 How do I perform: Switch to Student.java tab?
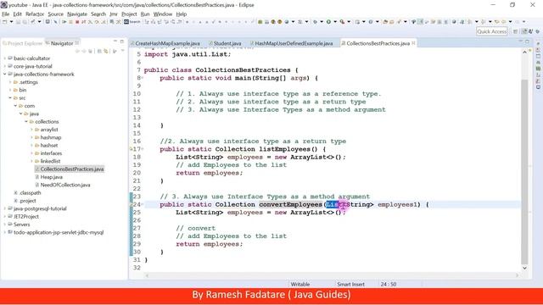pos(227,43)
